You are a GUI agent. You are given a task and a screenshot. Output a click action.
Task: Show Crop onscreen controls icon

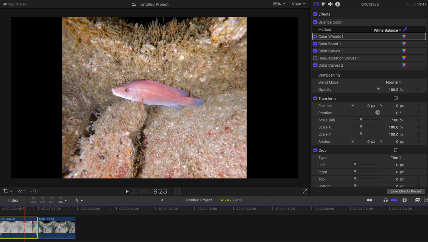(x=396, y=150)
